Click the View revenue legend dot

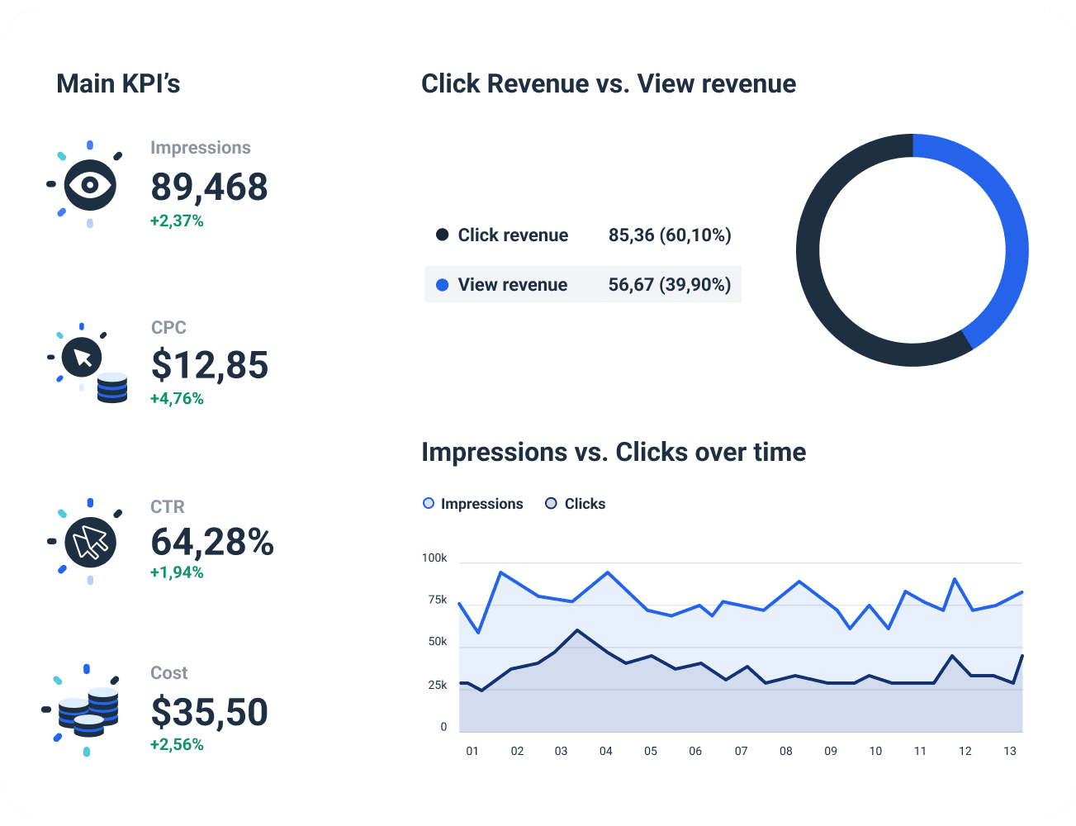pyautogui.click(x=443, y=284)
